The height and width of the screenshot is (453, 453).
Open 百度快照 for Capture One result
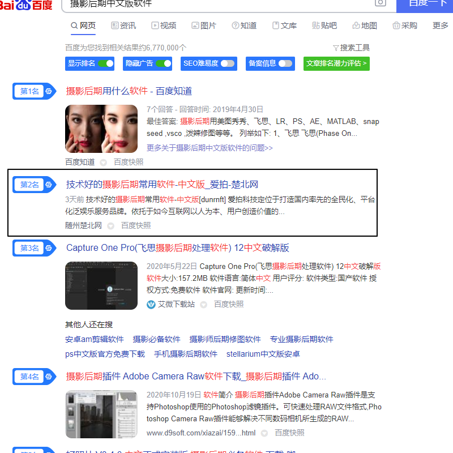(229, 304)
